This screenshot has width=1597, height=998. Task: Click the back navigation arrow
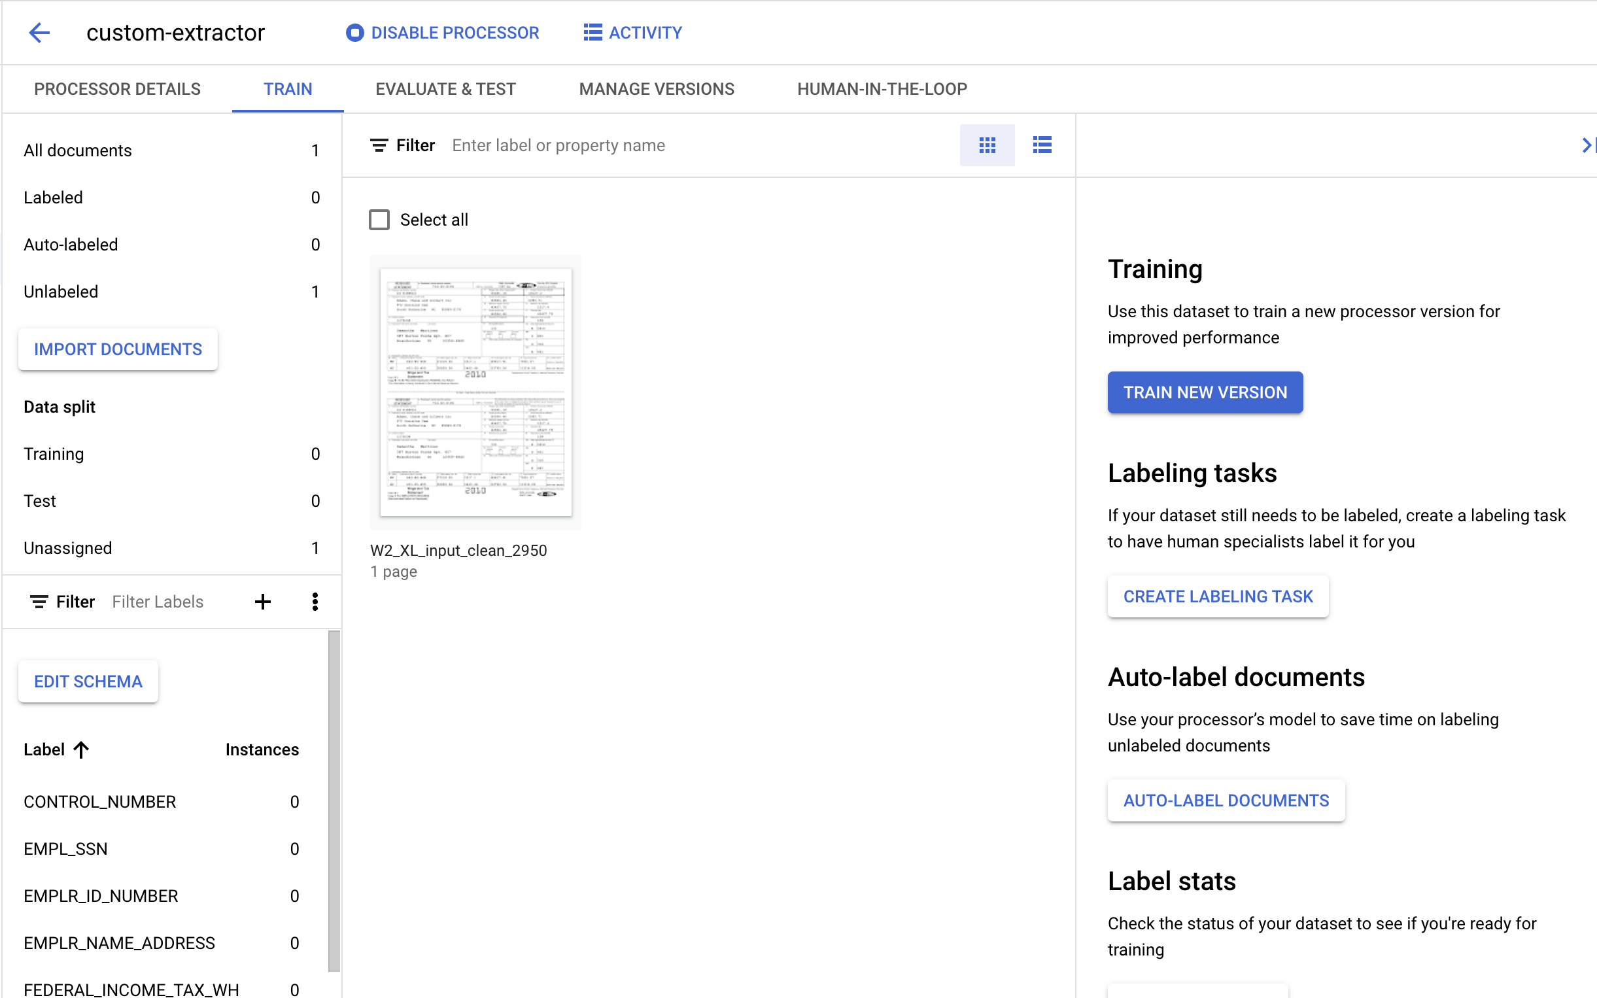(x=39, y=32)
